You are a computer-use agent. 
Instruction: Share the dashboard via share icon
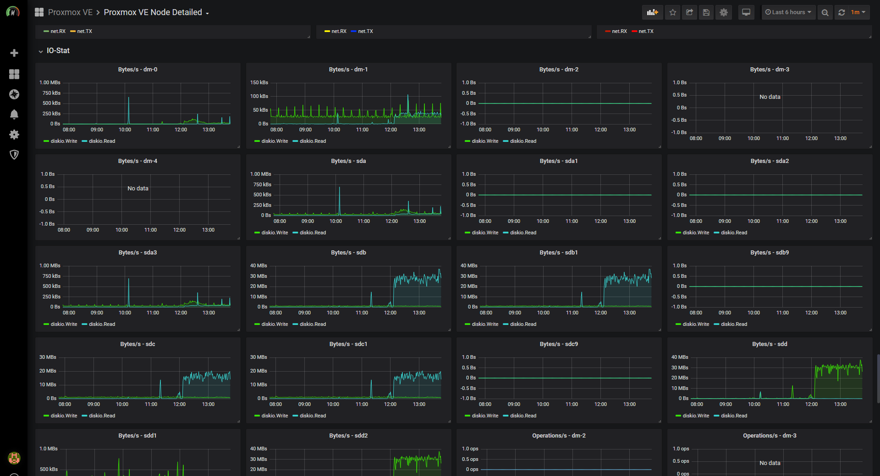coord(689,12)
